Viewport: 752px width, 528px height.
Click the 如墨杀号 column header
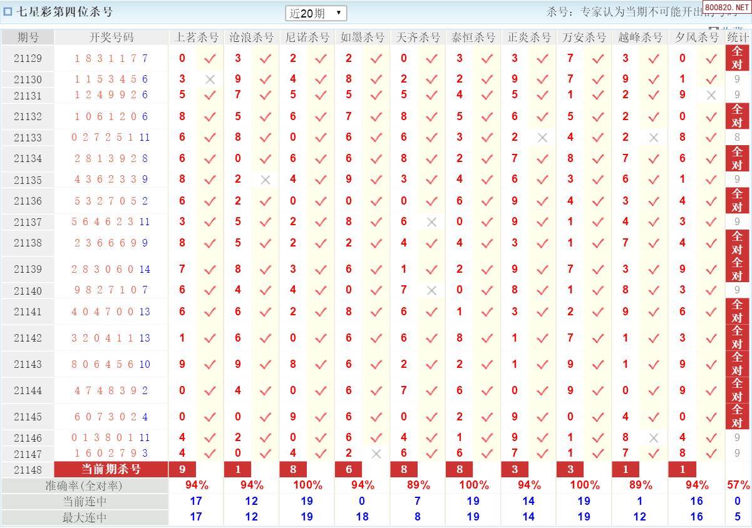[x=363, y=37]
